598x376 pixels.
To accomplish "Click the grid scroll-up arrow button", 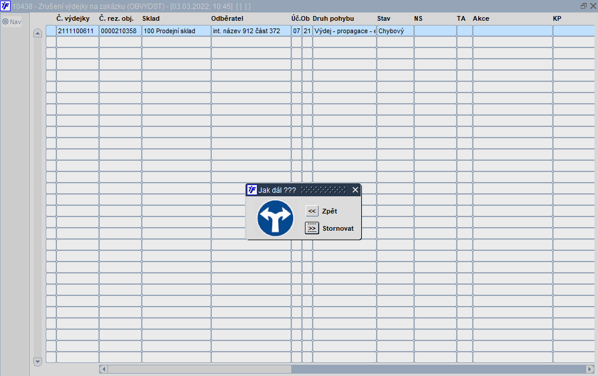I will (x=37, y=33).
